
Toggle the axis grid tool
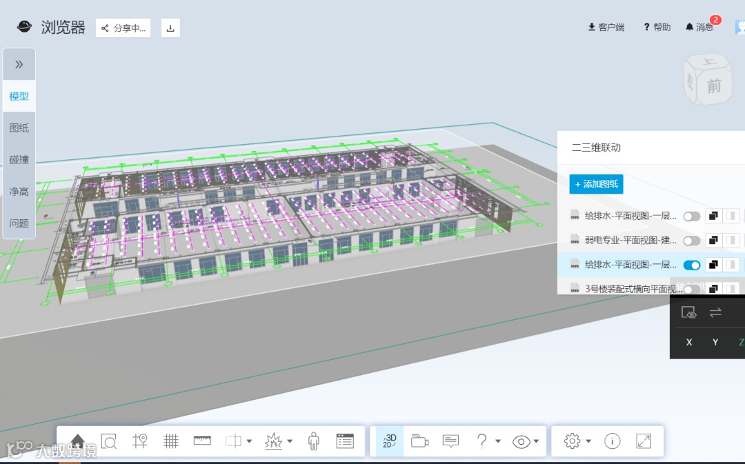[171, 441]
